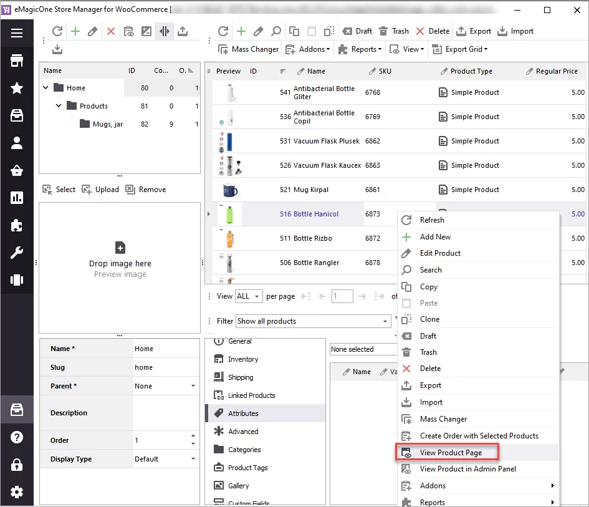
Task: Edit selected product via the pencil icon
Action: point(257,31)
